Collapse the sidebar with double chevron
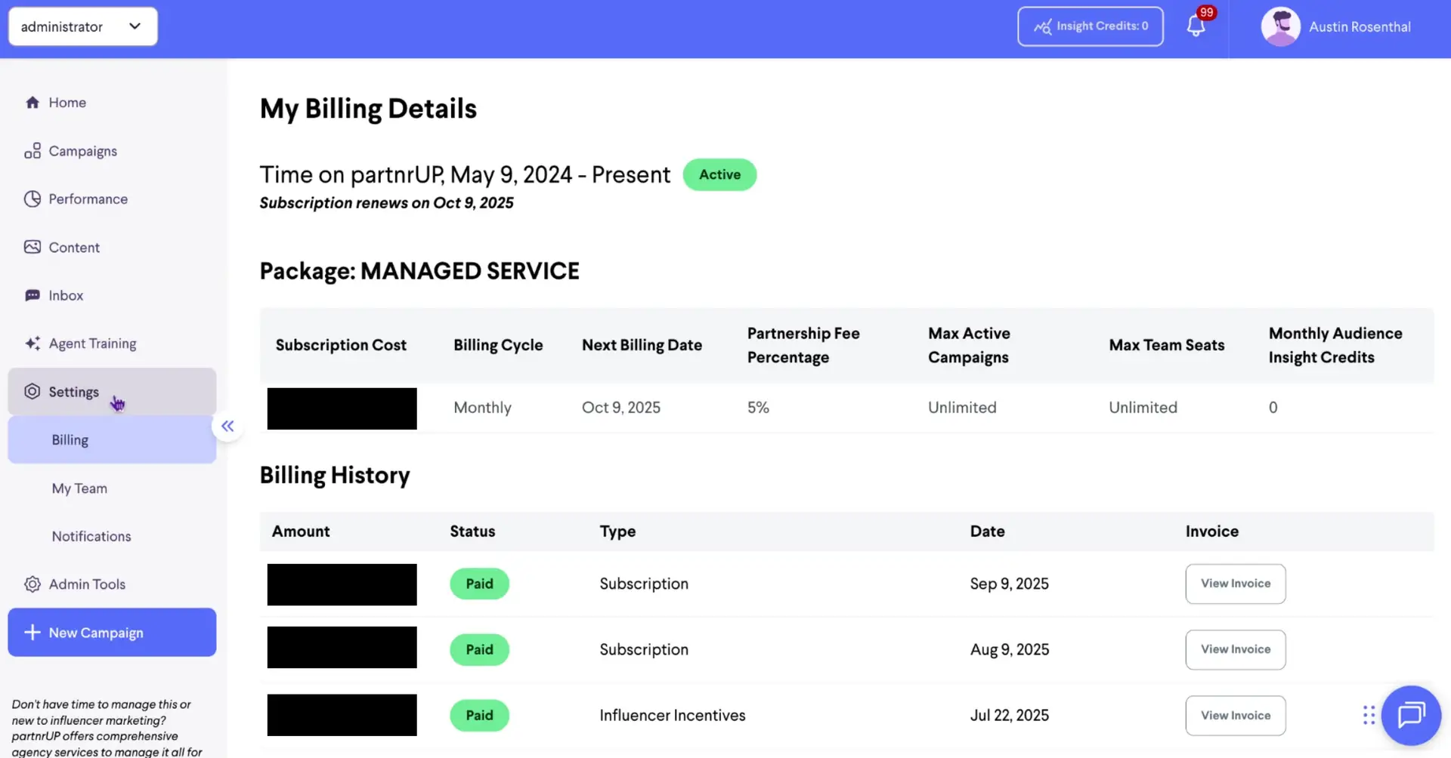 point(227,426)
